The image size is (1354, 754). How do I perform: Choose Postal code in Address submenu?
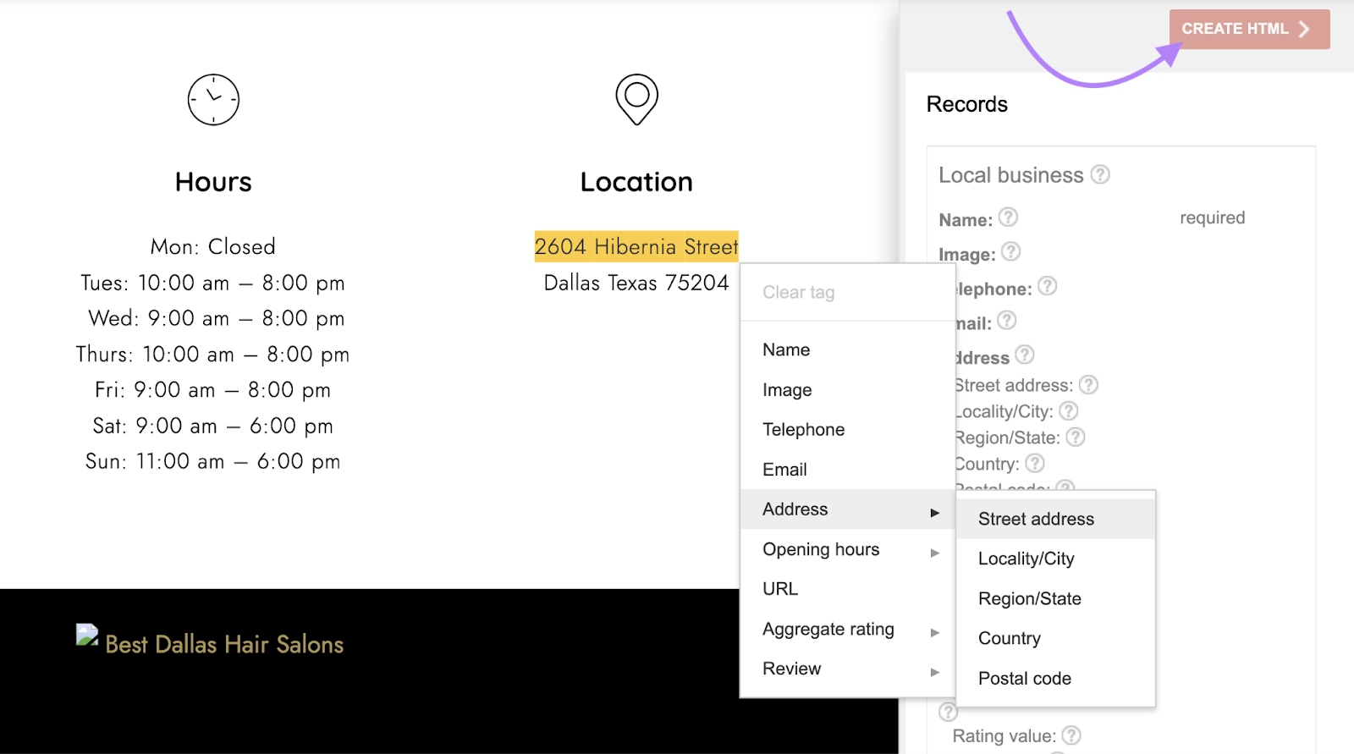point(1024,679)
